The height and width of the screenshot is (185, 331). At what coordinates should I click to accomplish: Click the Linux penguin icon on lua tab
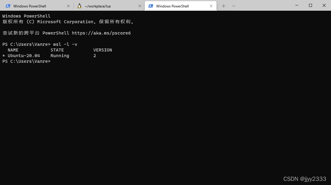point(79,6)
